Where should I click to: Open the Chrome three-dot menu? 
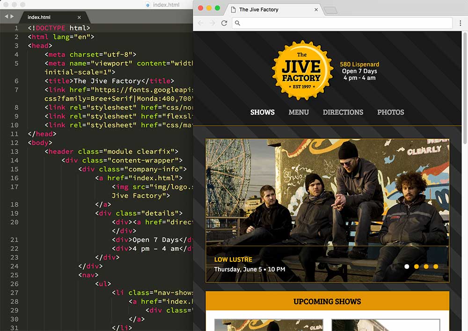pyautogui.click(x=460, y=23)
